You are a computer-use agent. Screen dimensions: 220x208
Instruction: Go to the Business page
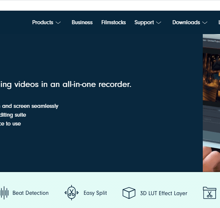(x=82, y=22)
